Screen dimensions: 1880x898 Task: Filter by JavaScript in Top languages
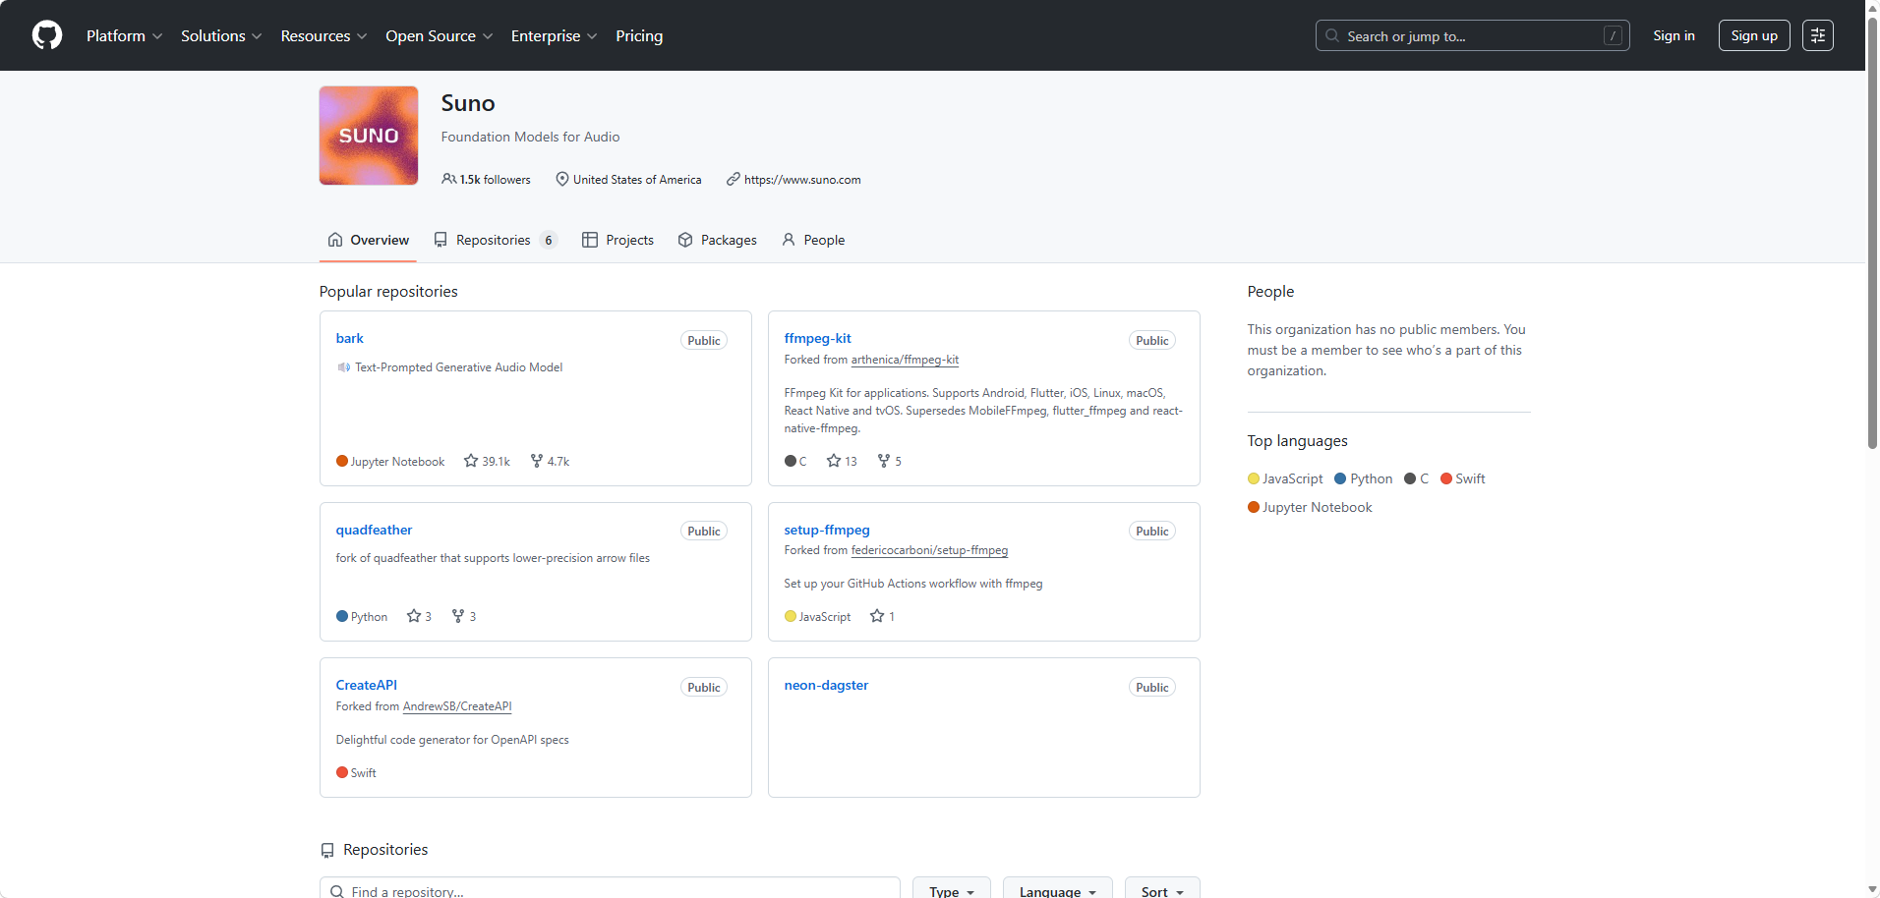click(1285, 478)
